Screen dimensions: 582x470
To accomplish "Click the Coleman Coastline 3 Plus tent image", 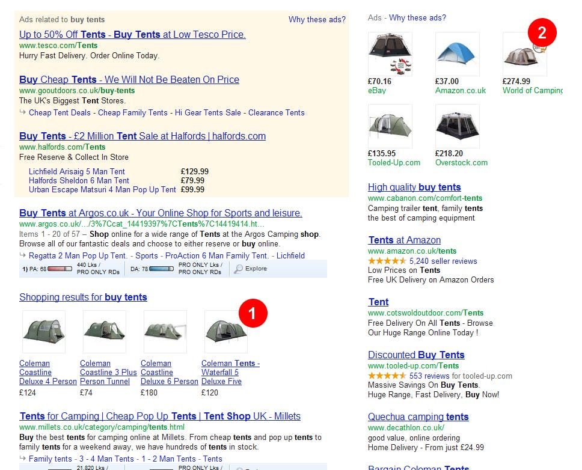I will (104, 332).
